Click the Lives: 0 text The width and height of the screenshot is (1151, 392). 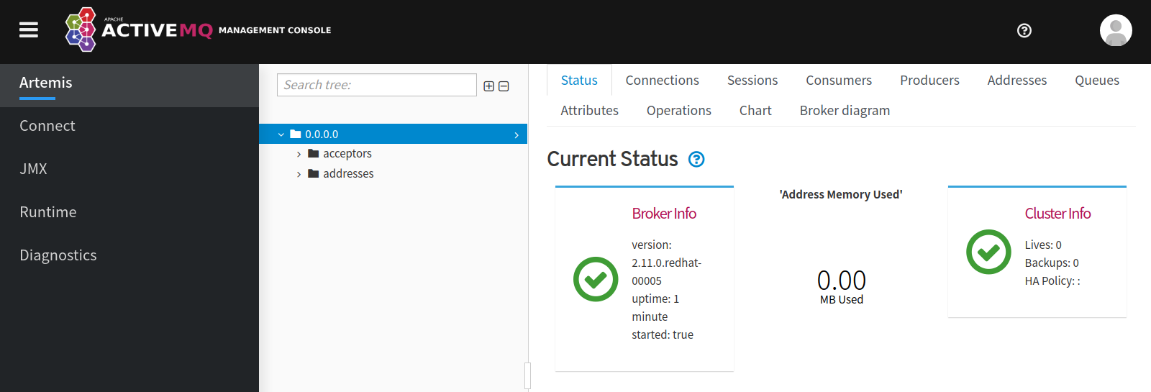(1043, 245)
